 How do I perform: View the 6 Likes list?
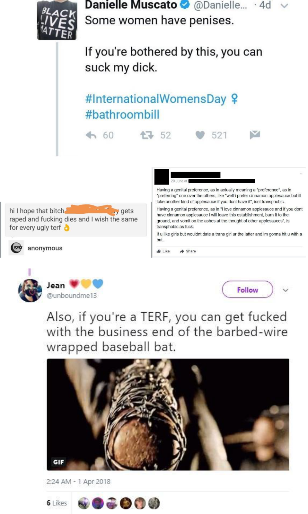(57, 503)
